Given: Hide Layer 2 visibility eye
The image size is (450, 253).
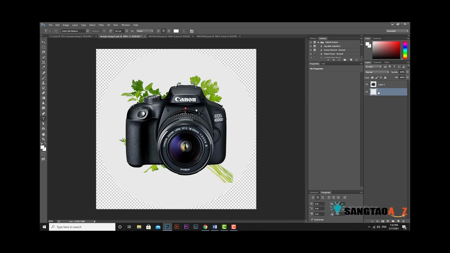Looking at the screenshot, I should [367, 84].
